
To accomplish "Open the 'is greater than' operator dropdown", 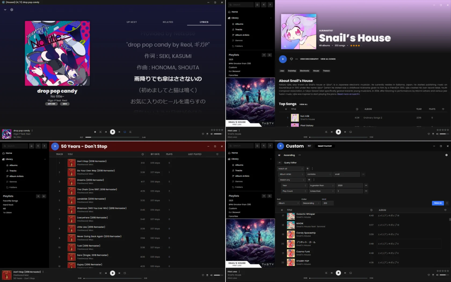I will coord(322,185).
